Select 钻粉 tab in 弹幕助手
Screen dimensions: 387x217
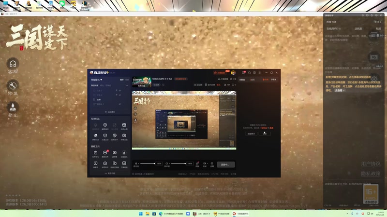(x=378, y=29)
